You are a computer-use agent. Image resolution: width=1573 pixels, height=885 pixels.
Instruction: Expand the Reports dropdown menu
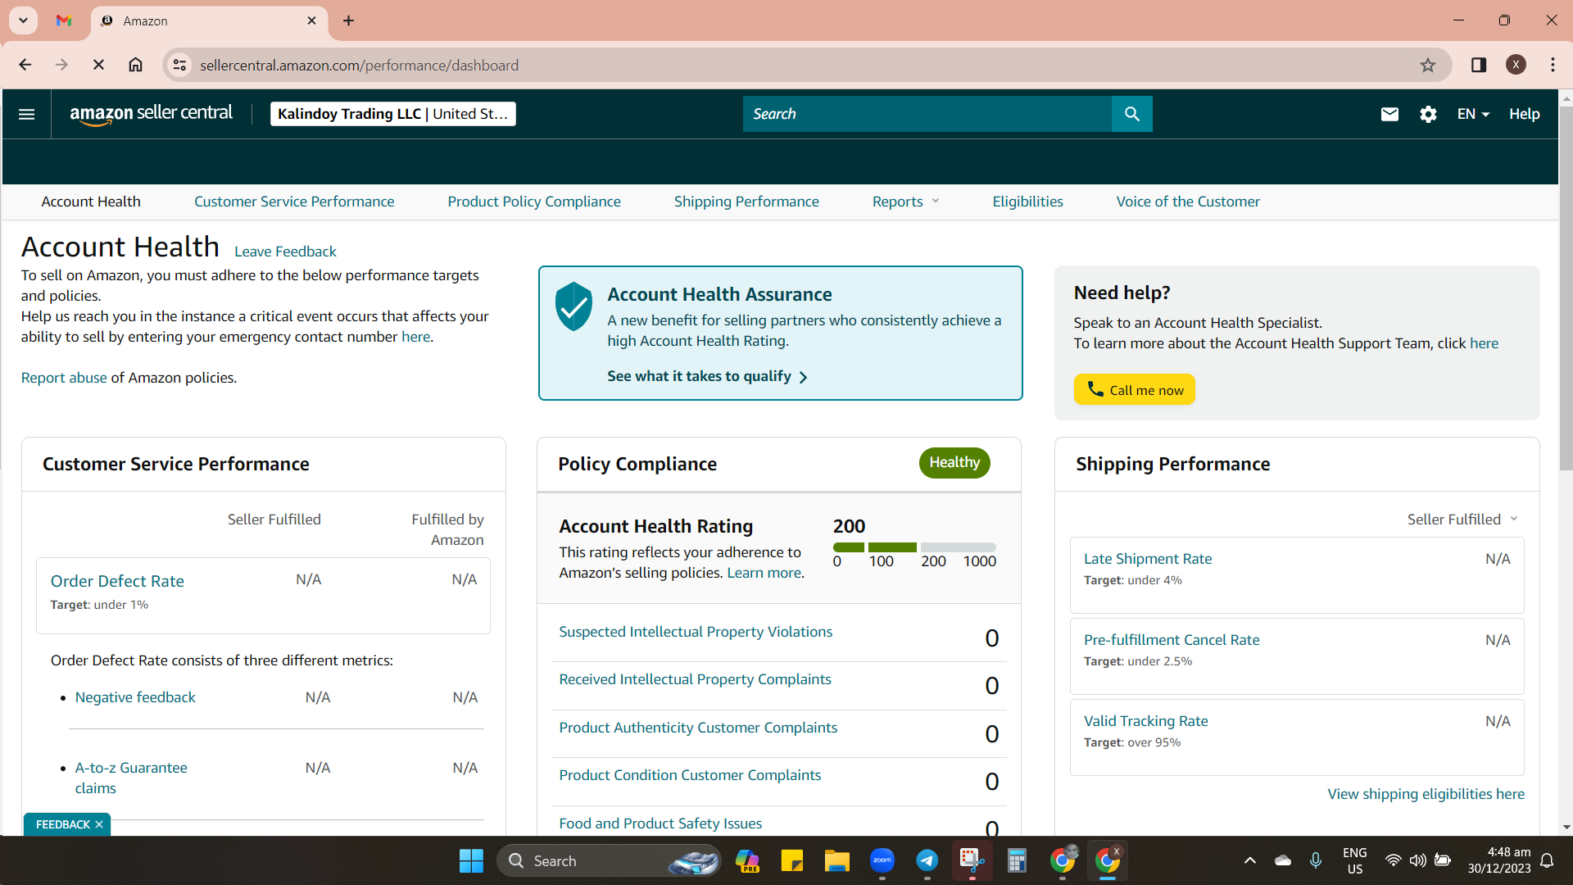(x=905, y=202)
